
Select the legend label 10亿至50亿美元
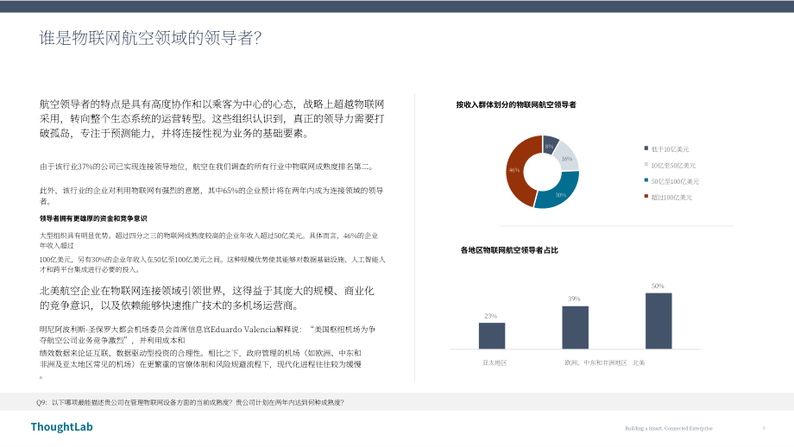click(x=673, y=166)
